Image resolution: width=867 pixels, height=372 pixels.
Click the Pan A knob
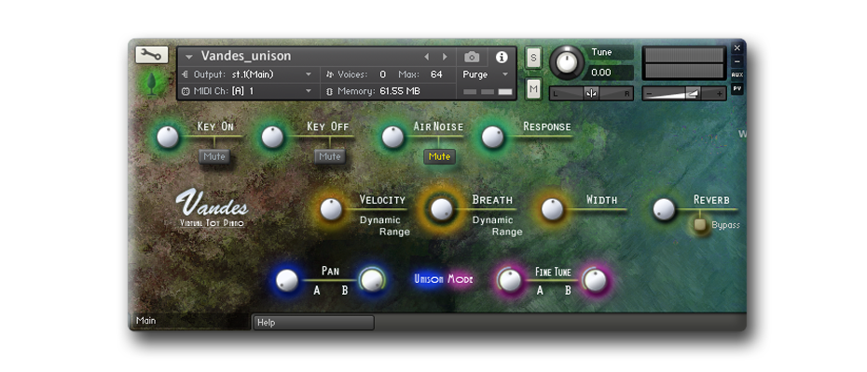(x=286, y=280)
